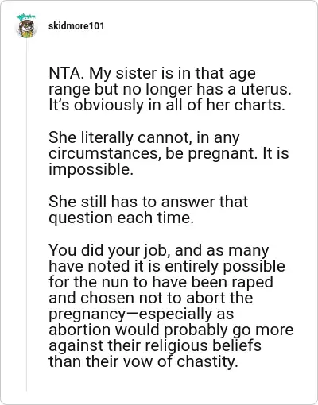Click the line 'circumstances, be pregnant. It is'
This screenshot has width=318, height=405.
pos(169,153)
